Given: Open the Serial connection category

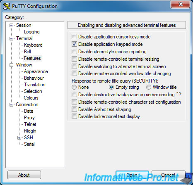Looking at the screenshot, I should click(x=29, y=144).
